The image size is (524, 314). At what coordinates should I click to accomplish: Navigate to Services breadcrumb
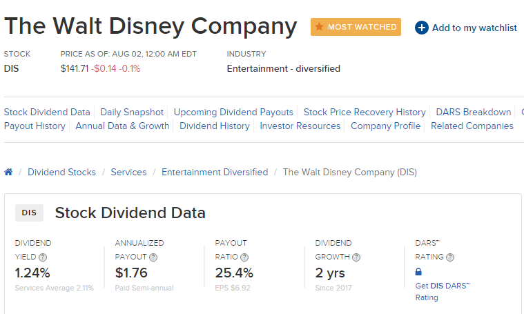tap(128, 172)
